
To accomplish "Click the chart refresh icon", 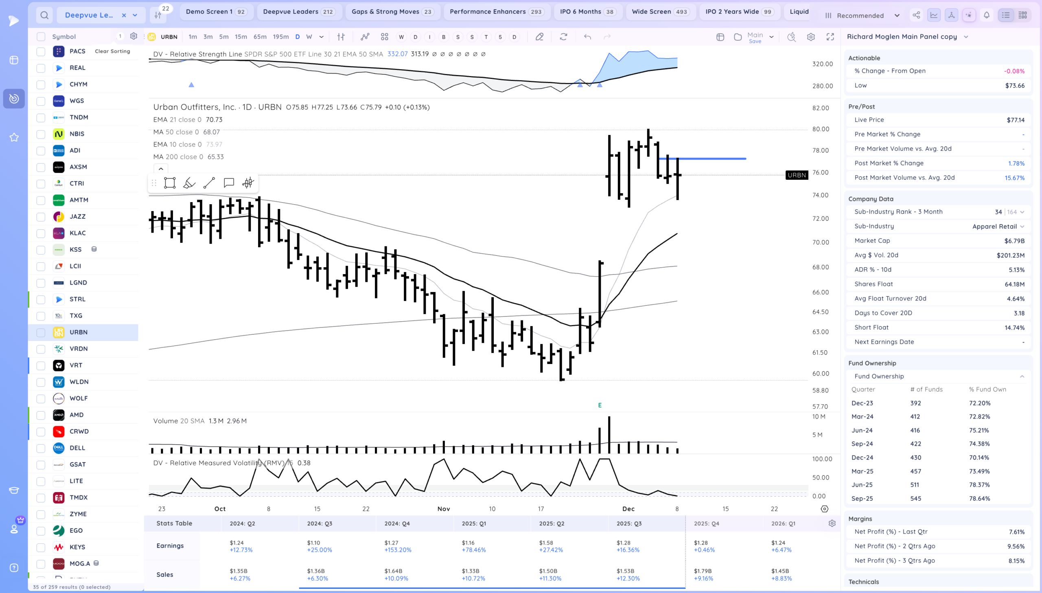I will point(564,37).
